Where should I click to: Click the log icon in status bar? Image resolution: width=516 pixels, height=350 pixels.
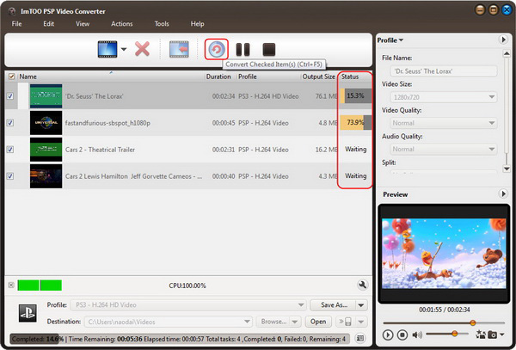pos(360,338)
